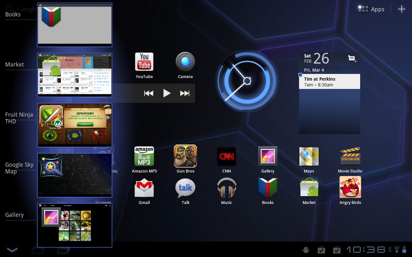
Task: Tap the Home button in system bar
Action: [38, 250]
